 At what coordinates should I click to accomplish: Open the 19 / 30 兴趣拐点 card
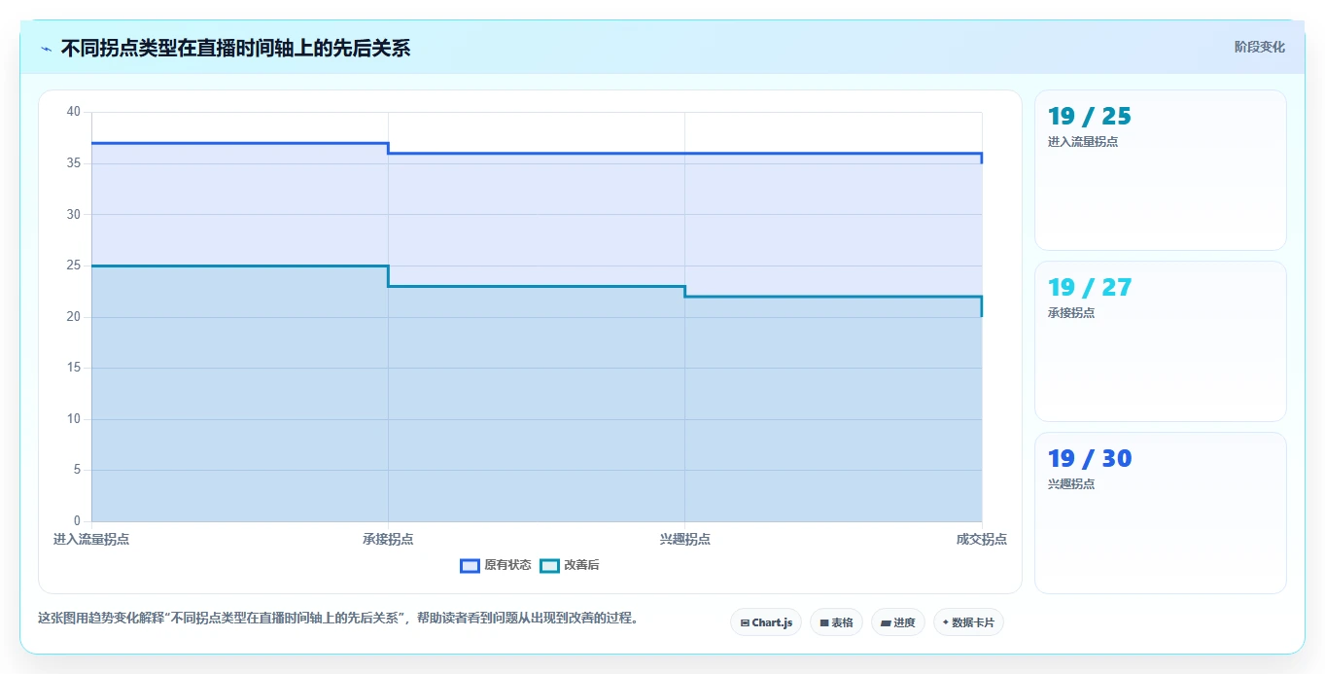coord(1161,513)
